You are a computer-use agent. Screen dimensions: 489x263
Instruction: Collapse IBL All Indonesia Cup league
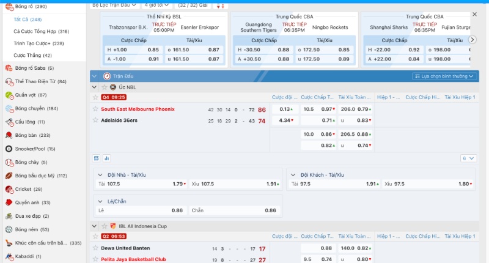click(x=94, y=226)
